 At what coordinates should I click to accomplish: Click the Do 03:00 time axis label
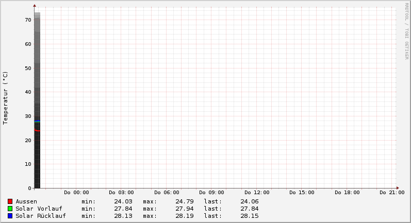pos(121,193)
